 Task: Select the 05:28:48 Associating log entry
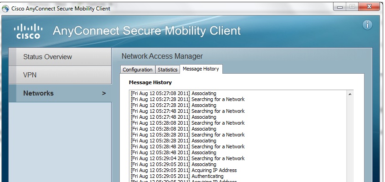[173, 152]
